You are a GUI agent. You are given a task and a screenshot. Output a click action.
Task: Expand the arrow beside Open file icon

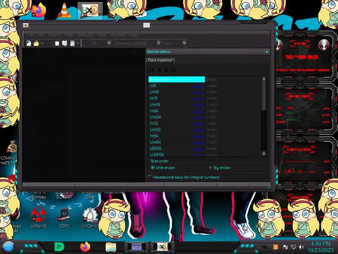point(42,43)
